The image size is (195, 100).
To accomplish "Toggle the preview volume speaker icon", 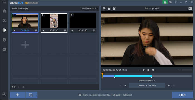I will point(179,70).
